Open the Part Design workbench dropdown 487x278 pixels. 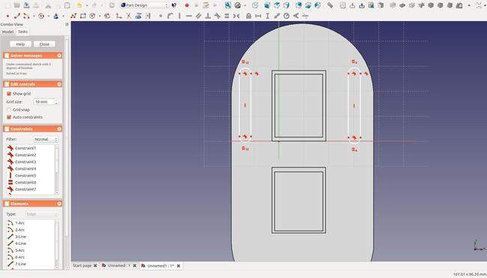coord(144,5)
